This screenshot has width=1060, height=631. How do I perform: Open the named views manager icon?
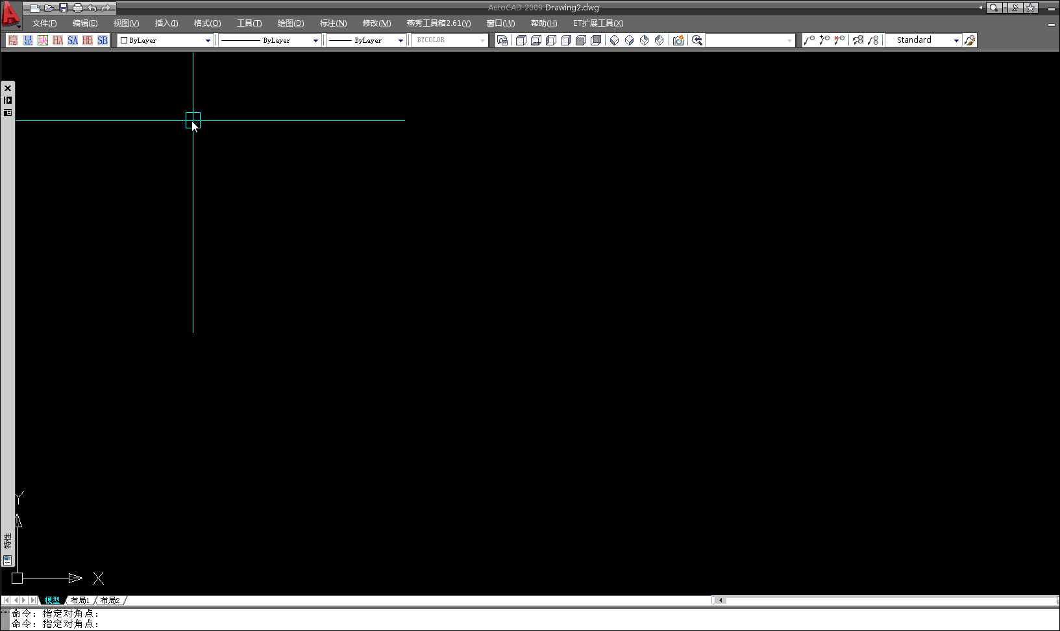tap(502, 40)
